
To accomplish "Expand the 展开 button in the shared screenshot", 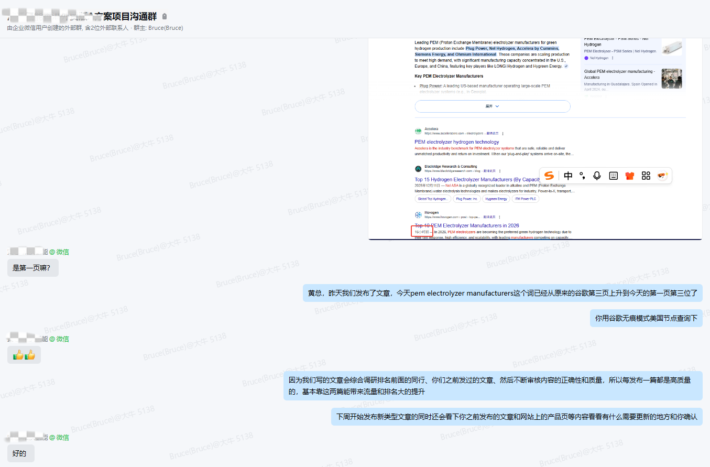I will click(x=492, y=106).
